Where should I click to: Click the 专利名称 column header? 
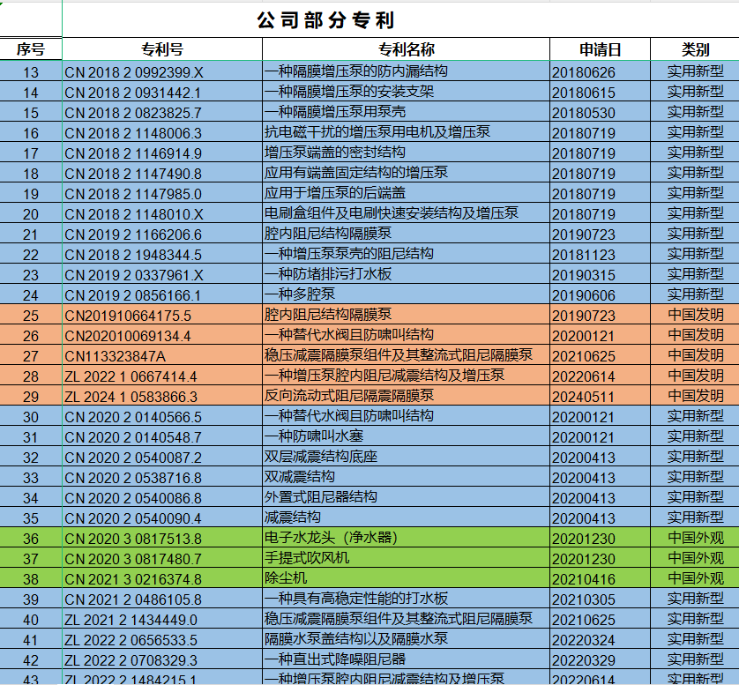406,49
